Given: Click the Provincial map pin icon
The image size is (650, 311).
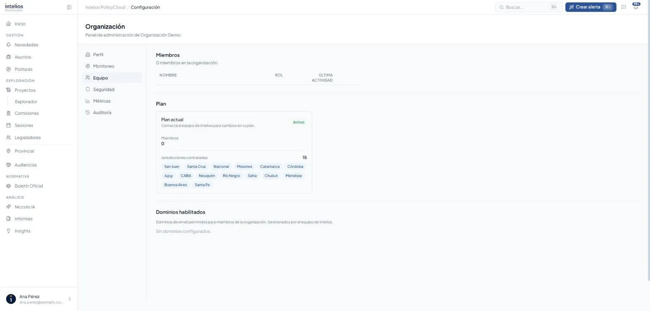Looking at the screenshot, I should (8, 151).
